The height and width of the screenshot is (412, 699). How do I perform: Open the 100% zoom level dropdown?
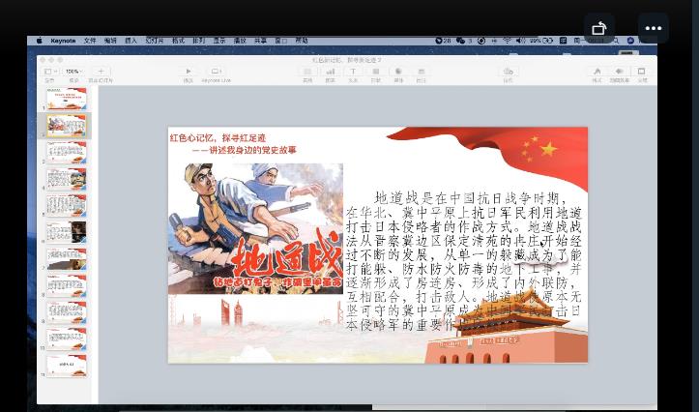tap(73, 72)
